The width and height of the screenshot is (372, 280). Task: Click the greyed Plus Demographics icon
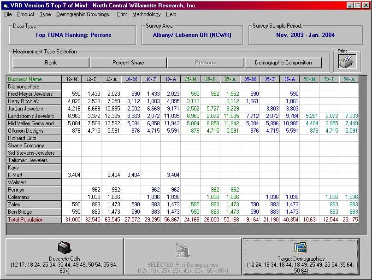[x=183, y=251]
